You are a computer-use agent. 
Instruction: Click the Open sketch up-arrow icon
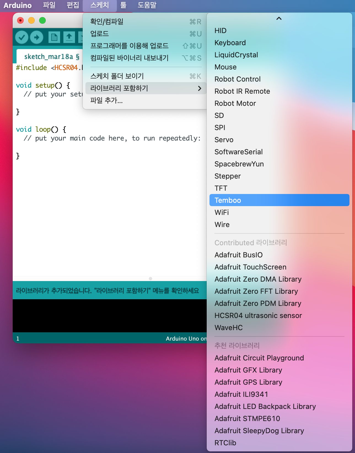[x=69, y=37]
